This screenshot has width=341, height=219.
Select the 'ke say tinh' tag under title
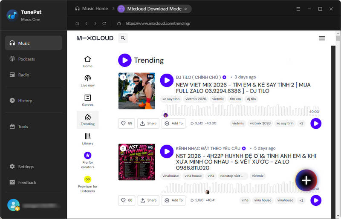point(171,99)
